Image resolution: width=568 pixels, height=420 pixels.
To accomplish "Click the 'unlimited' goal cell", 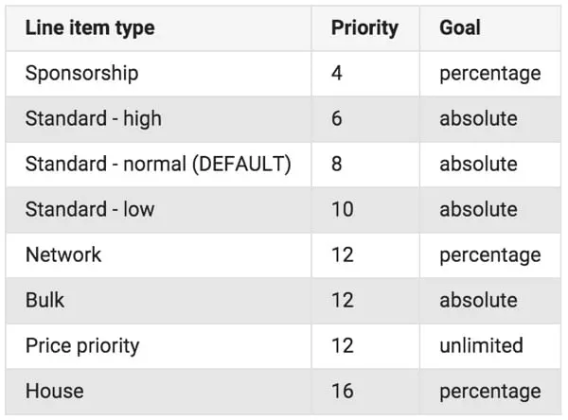I will pyautogui.click(x=481, y=345).
